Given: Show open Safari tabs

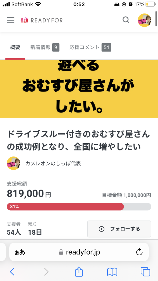Looking at the screenshot, I should coord(145,271).
